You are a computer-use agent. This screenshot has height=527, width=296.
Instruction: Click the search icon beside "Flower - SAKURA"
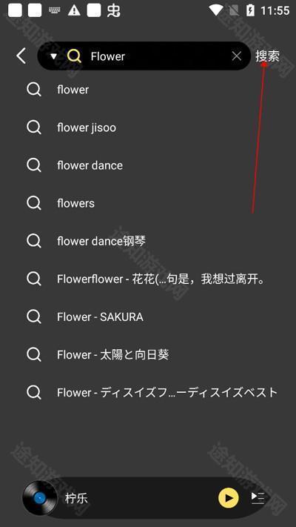34,316
